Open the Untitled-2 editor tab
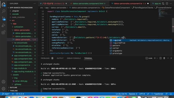This screenshot has height=98, width=174. click(54, 4)
